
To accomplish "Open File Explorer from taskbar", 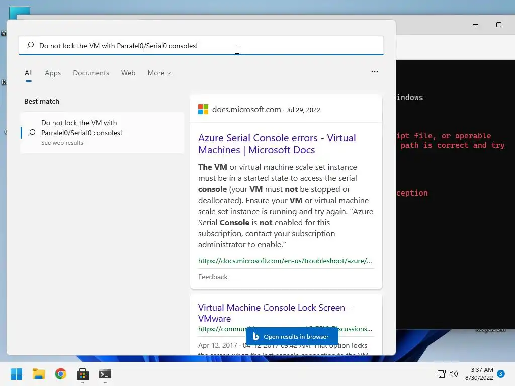I will (x=38, y=374).
